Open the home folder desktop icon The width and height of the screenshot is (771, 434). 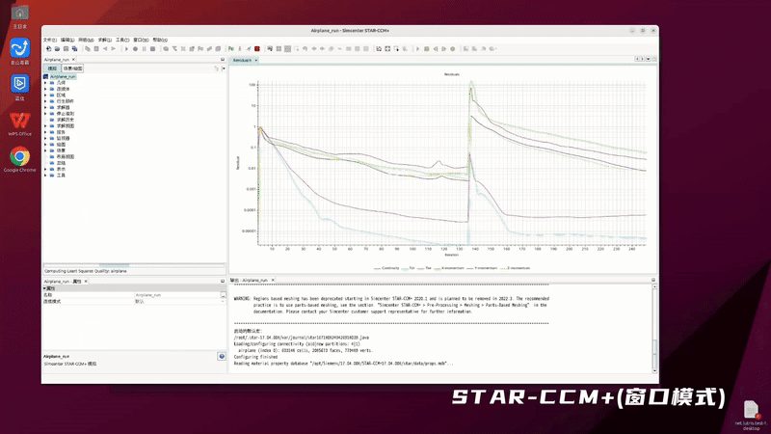click(19, 16)
